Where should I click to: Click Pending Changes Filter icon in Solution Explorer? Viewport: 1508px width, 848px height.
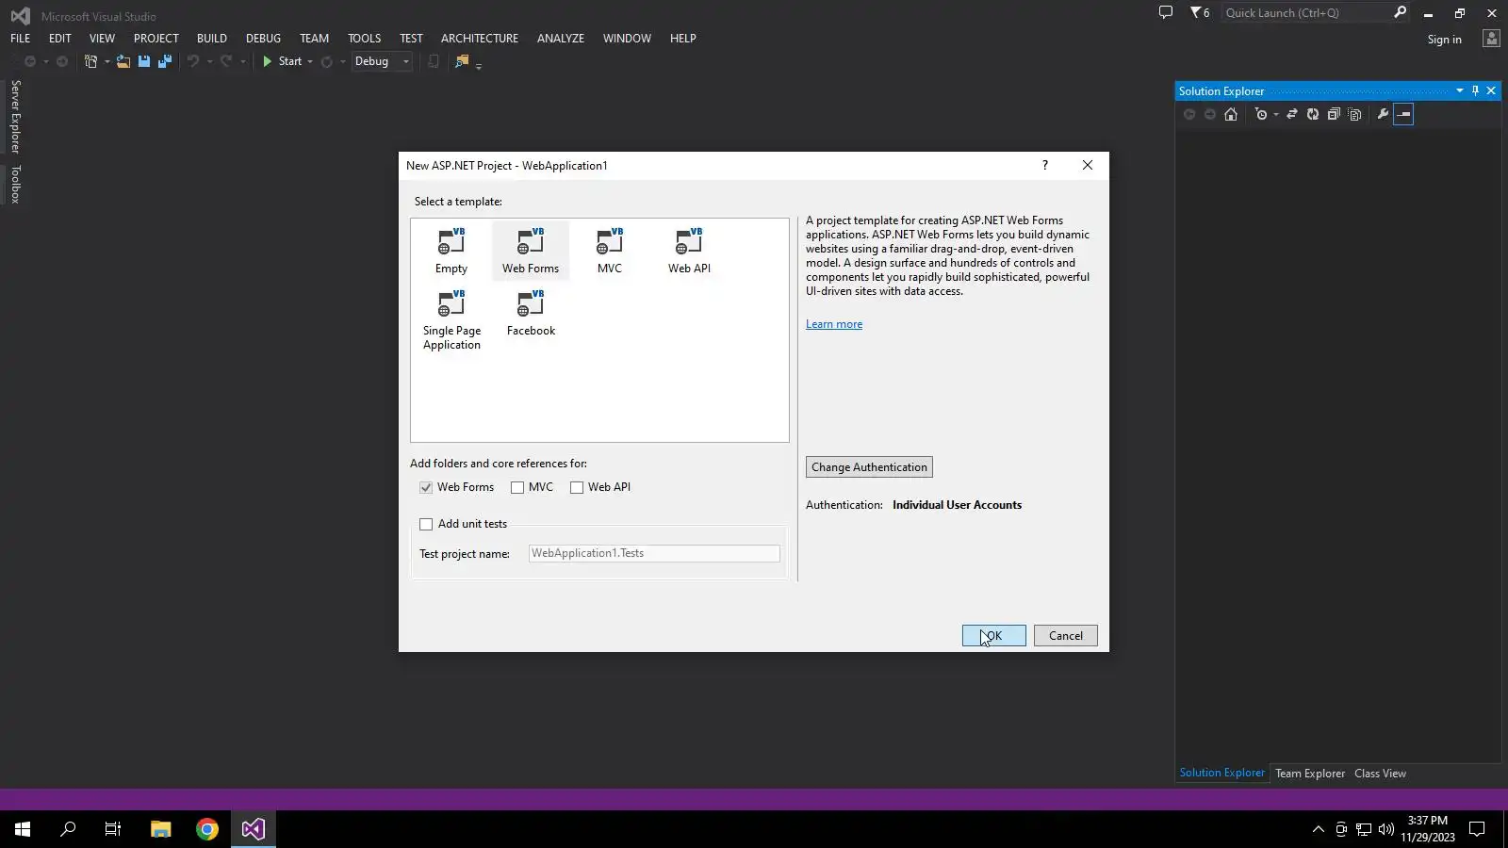pyautogui.click(x=1261, y=114)
